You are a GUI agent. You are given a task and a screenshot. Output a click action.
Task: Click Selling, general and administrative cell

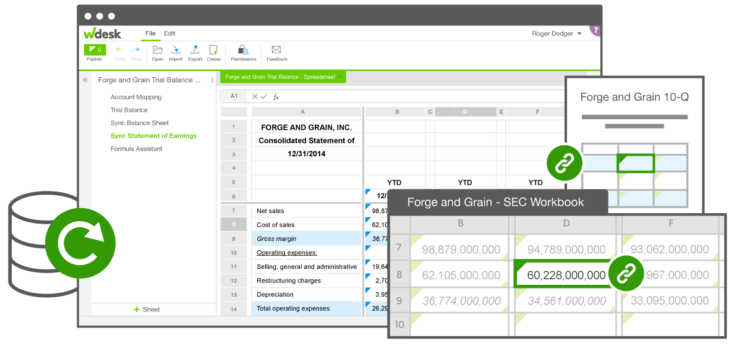pyautogui.click(x=306, y=266)
